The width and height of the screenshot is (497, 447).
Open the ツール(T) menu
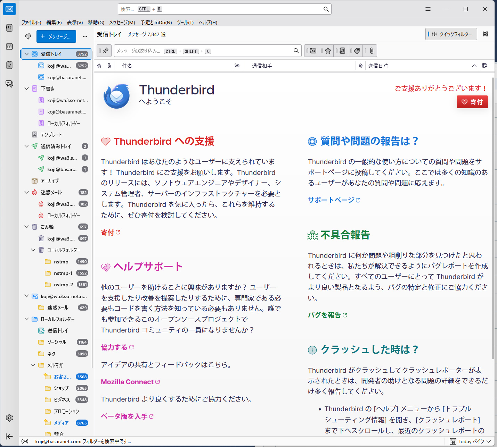click(185, 23)
